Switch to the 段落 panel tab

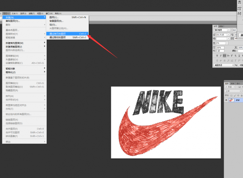pos(221,26)
